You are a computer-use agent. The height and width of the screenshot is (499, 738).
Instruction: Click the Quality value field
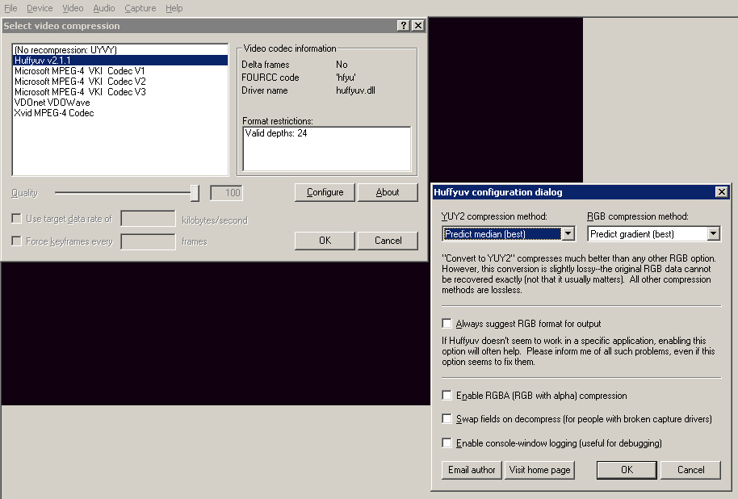tap(226, 192)
